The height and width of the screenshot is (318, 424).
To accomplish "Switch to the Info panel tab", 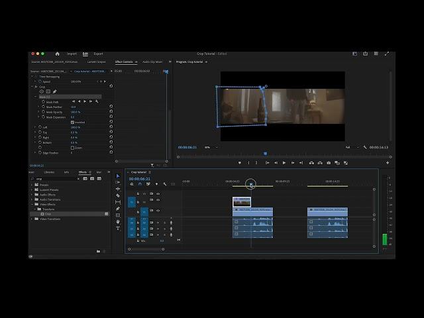I will pyautogui.click(x=66, y=172).
